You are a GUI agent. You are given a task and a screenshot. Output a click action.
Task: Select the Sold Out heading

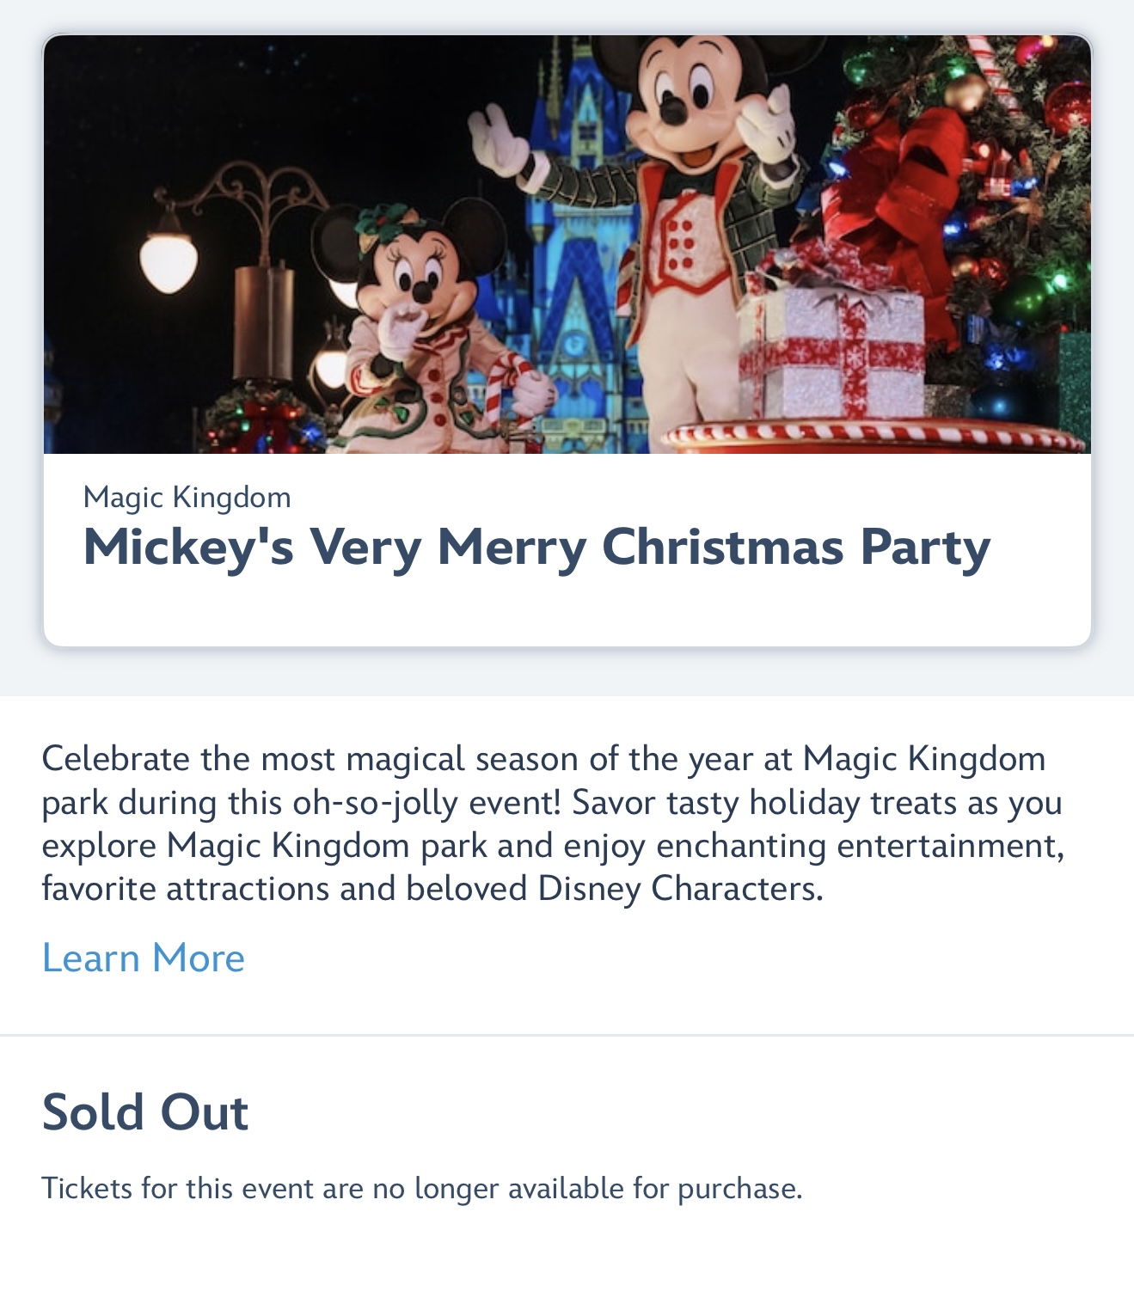(x=144, y=1112)
